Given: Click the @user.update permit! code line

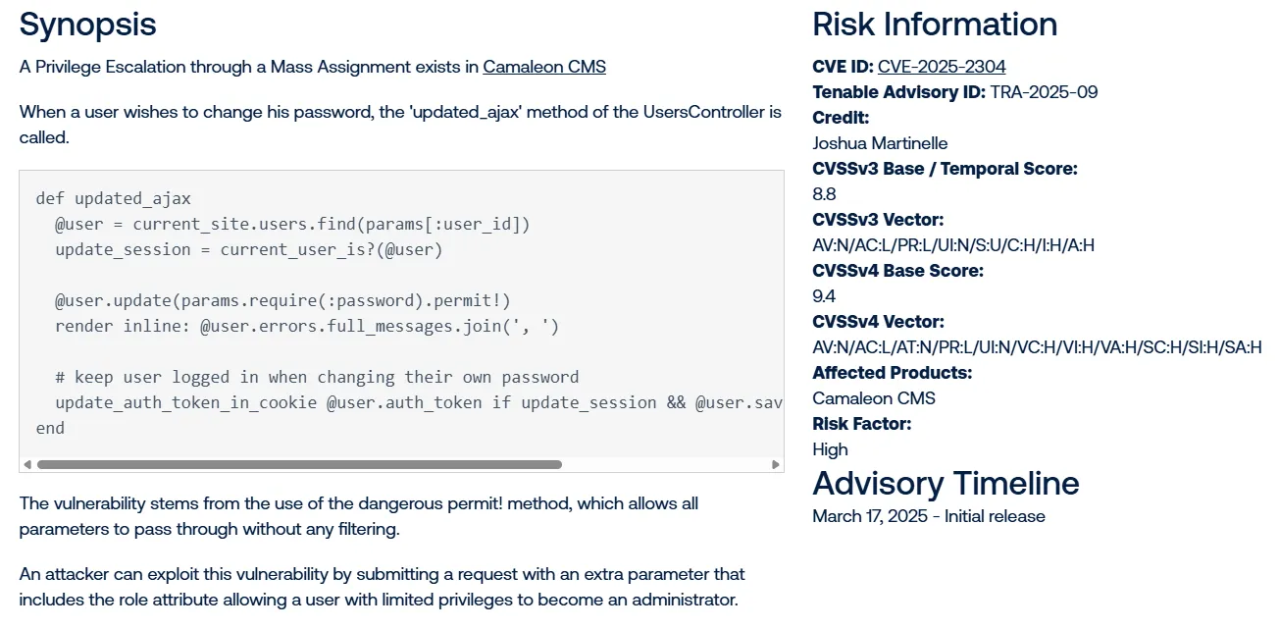Looking at the screenshot, I should tap(282, 300).
